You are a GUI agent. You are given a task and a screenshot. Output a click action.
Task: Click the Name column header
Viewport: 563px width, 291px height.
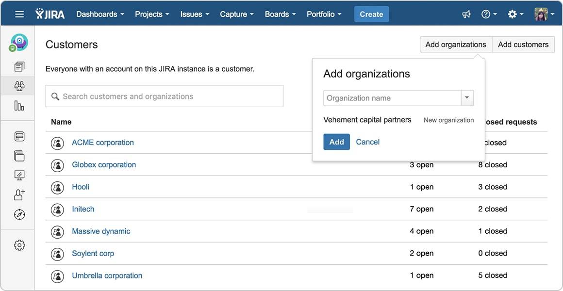[61, 122]
